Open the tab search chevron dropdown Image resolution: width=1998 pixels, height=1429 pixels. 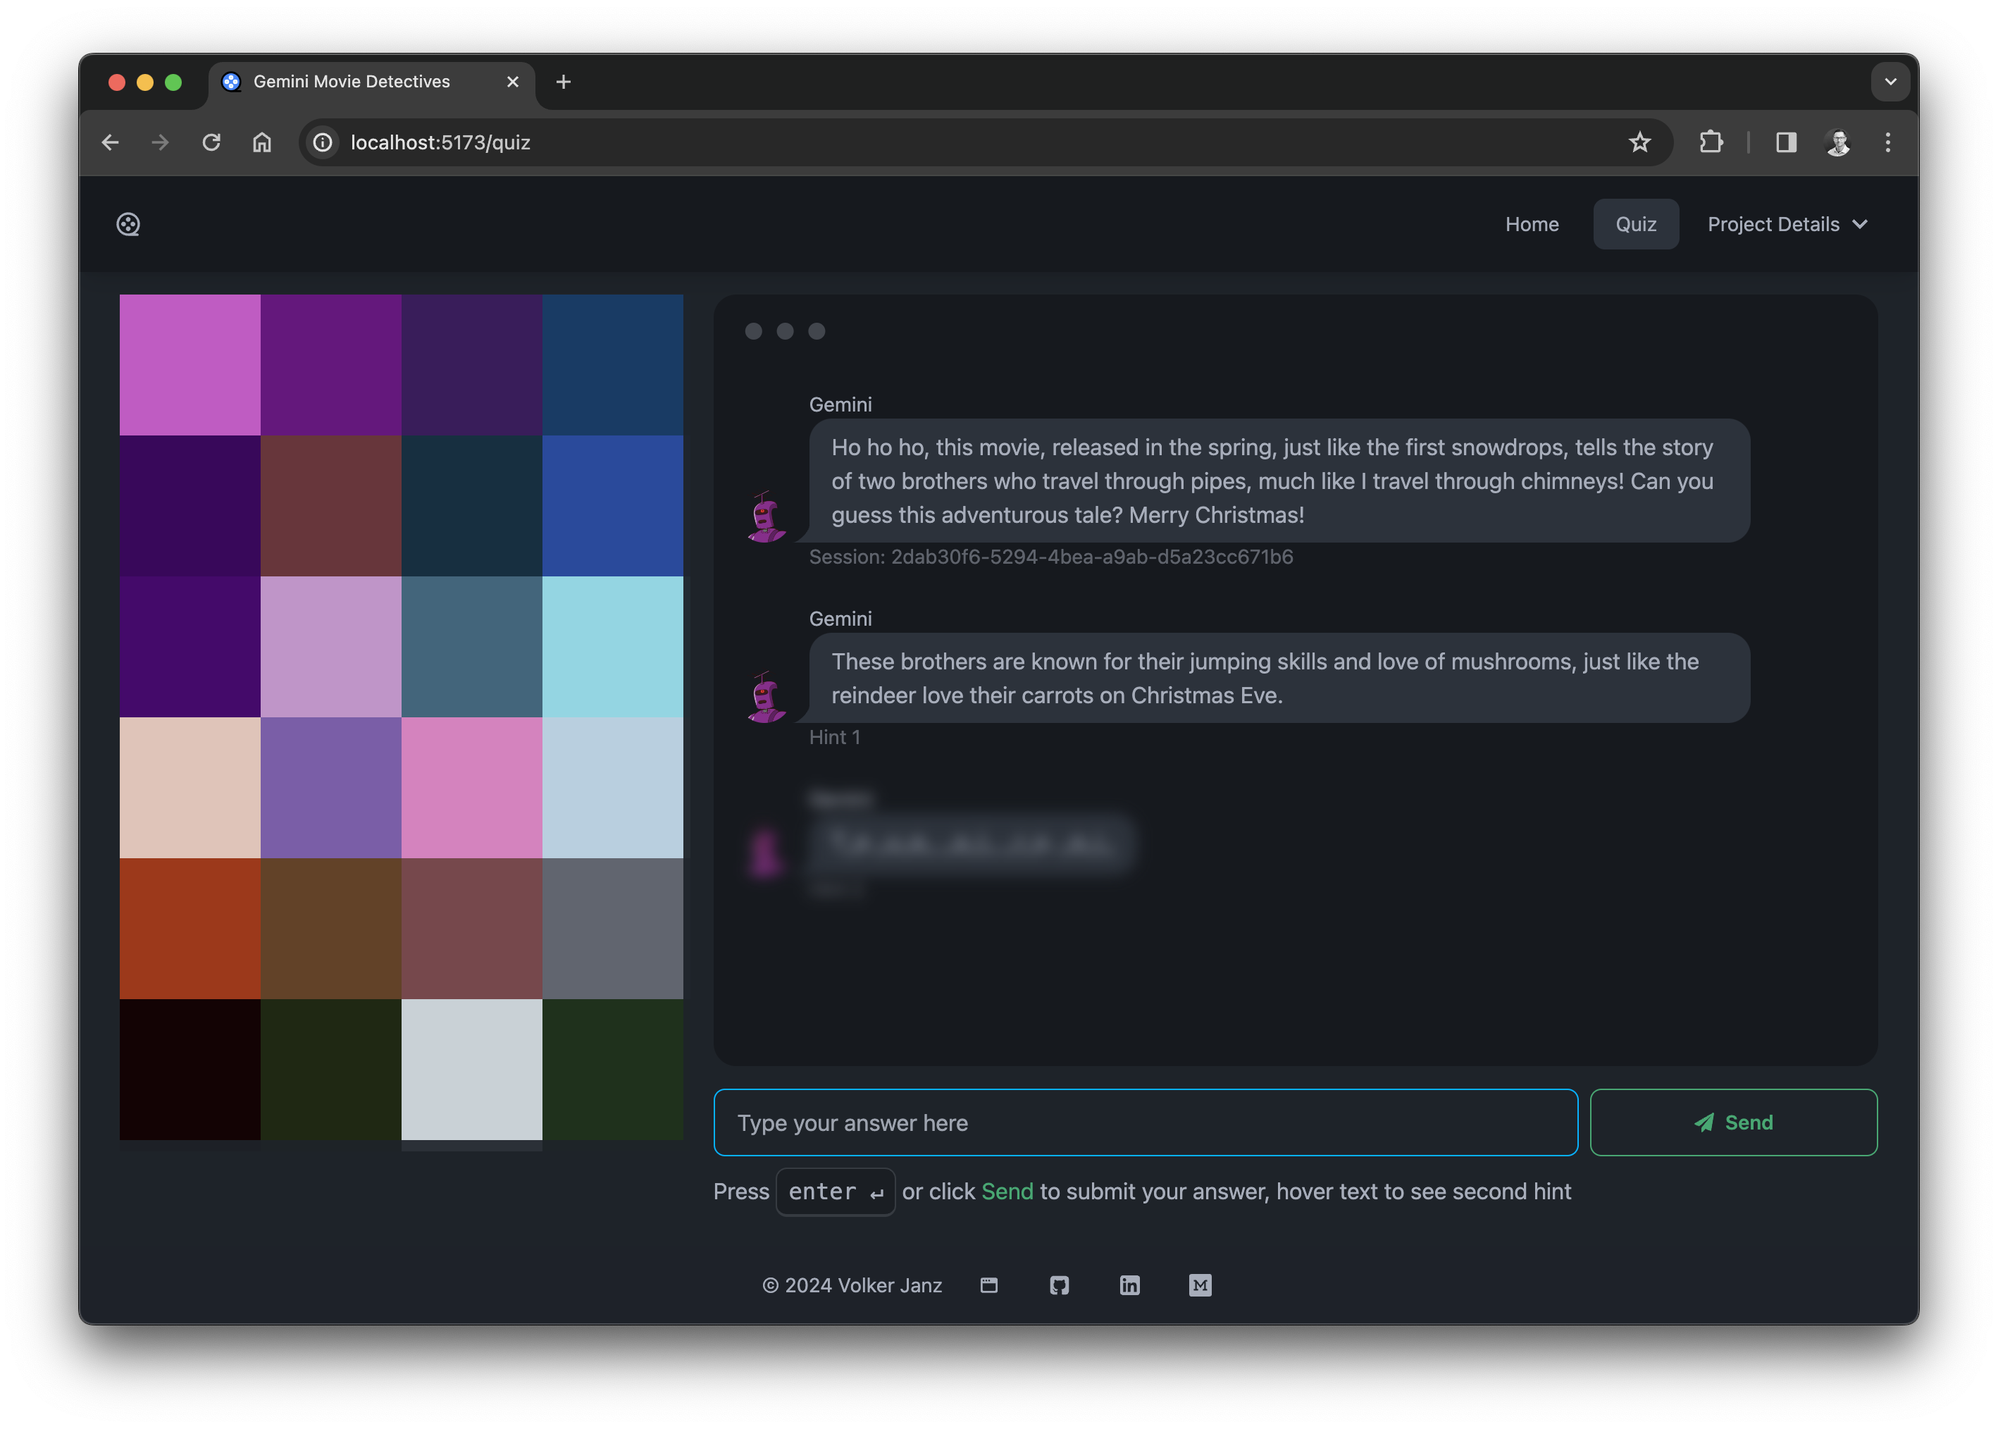pyautogui.click(x=1890, y=82)
